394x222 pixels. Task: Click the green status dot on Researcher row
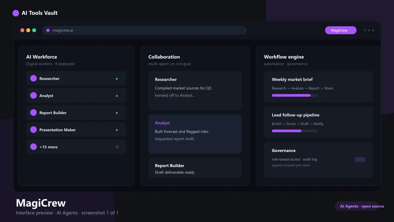click(117, 79)
